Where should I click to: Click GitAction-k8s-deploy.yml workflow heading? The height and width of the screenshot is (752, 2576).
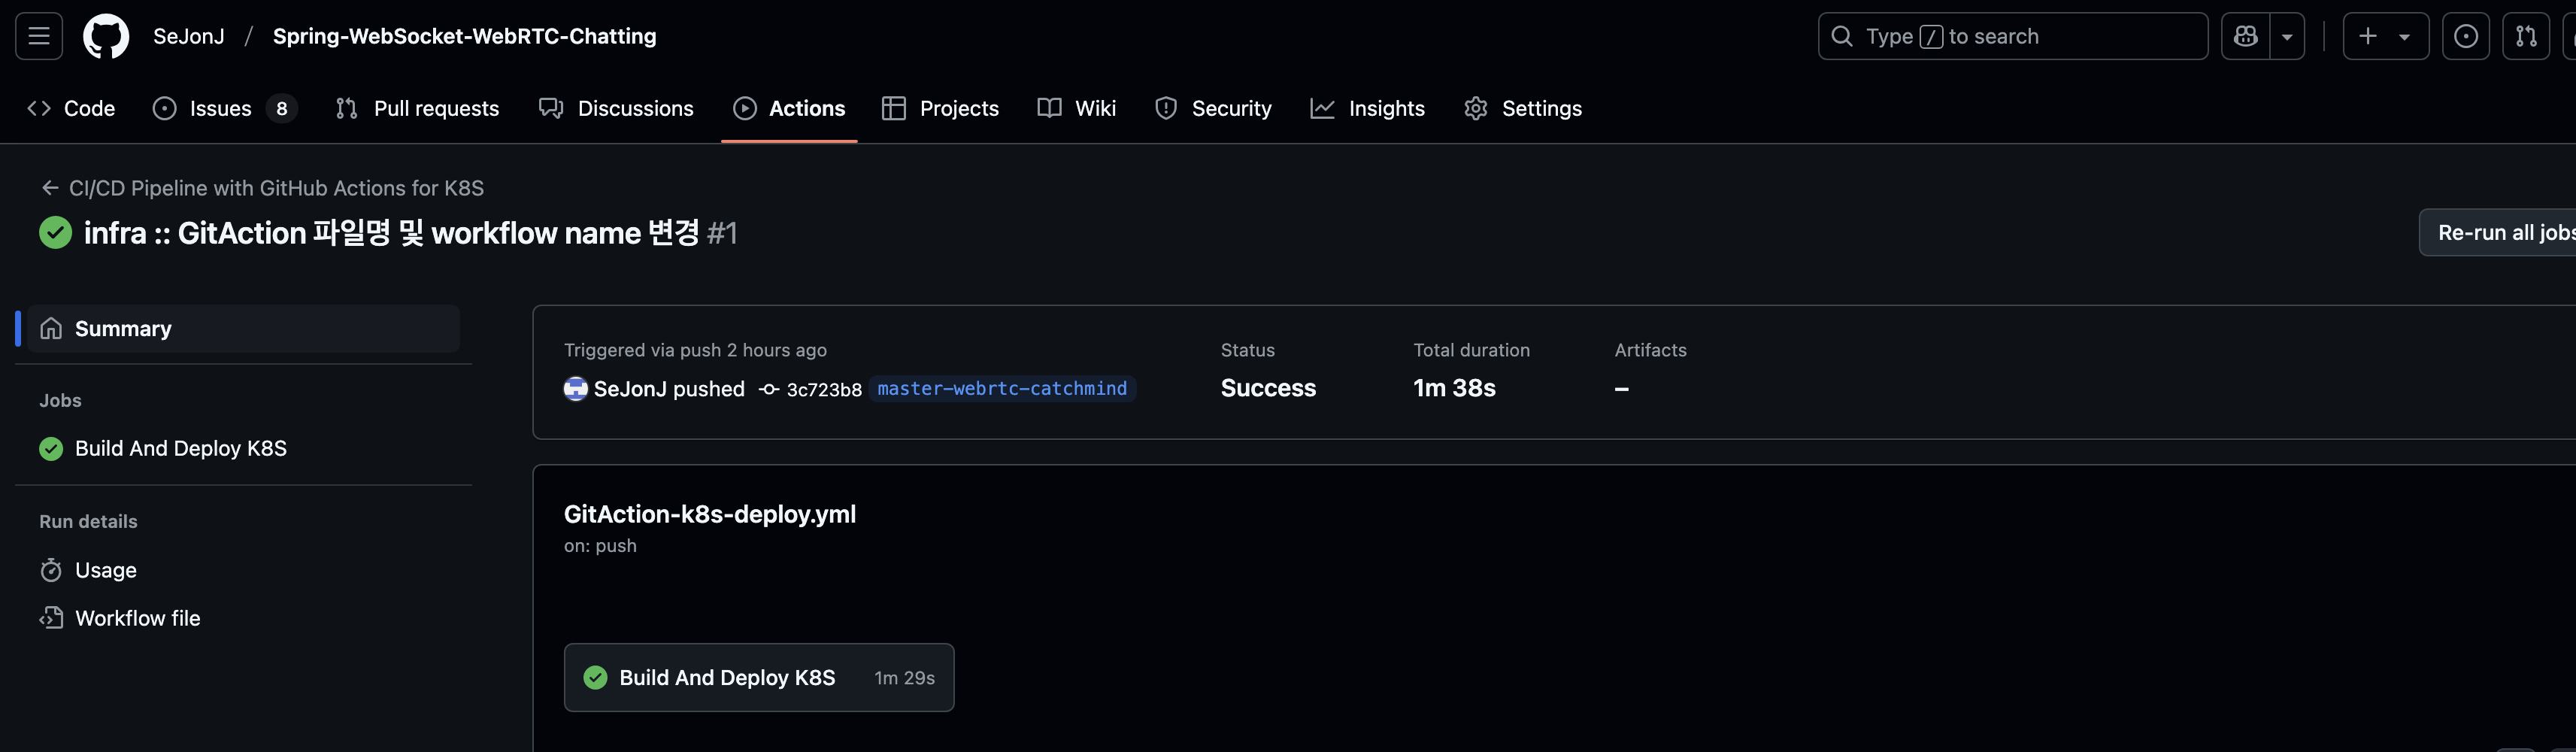click(x=710, y=514)
